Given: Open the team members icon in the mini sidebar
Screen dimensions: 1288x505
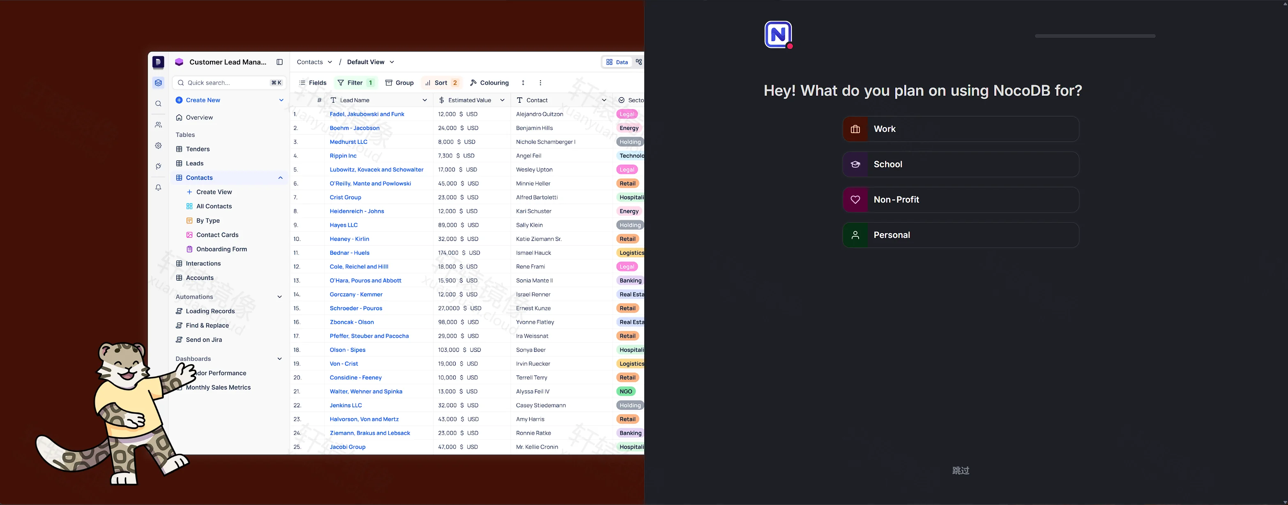Looking at the screenshot, I should (158, 125).
